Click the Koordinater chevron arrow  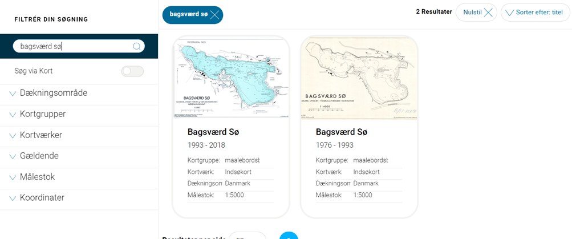pos(13,199)
